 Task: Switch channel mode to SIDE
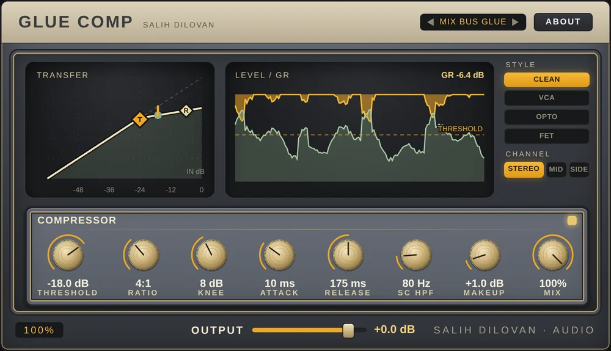[x=579, y=169]
